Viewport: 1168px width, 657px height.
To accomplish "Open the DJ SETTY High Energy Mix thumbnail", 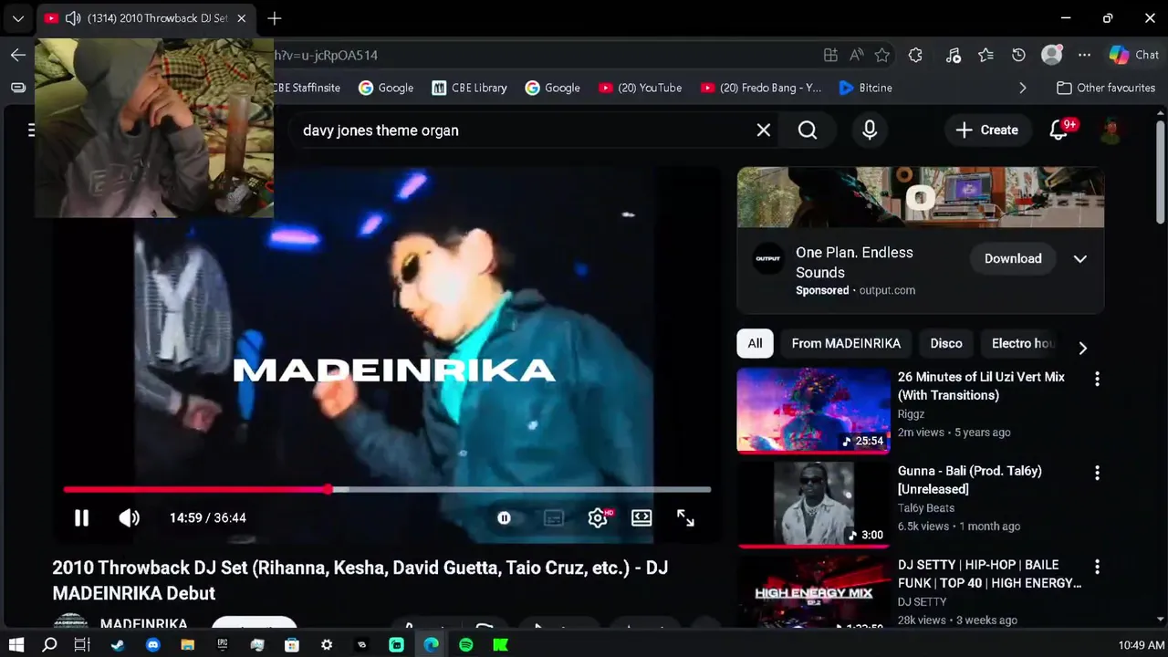I will 813,591.
